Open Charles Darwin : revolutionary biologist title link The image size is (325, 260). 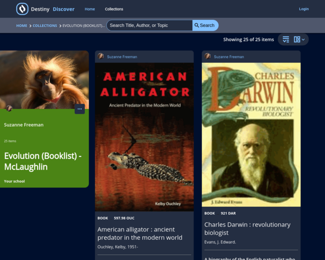(247, 229)
